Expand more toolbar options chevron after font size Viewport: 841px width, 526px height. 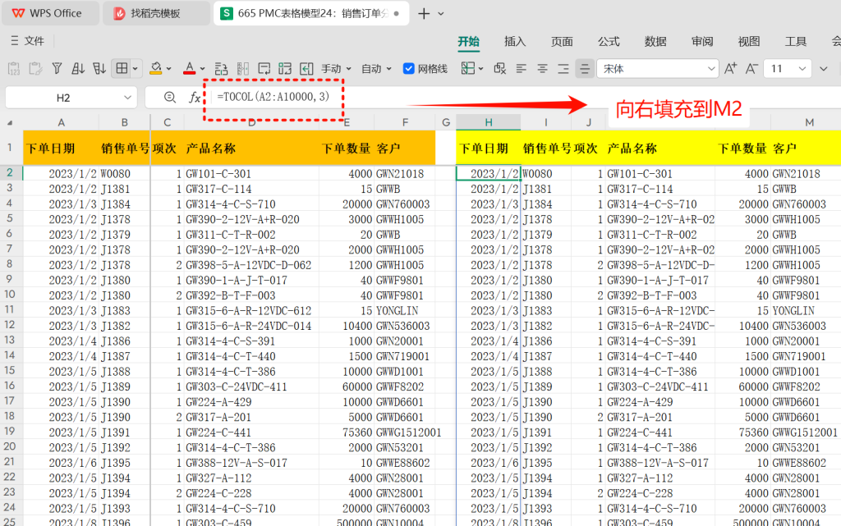(x=823, y=69)
